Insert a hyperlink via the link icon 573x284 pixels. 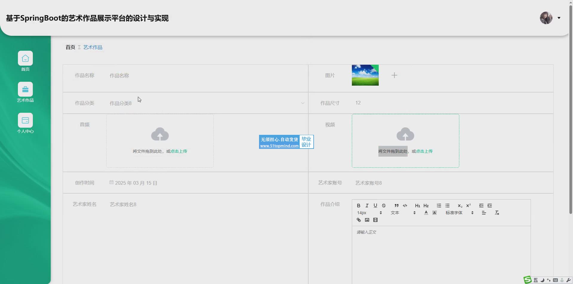358,220
